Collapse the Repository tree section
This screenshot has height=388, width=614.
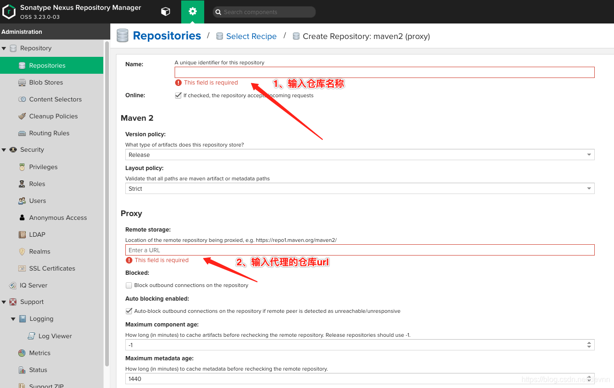point(4,48)
